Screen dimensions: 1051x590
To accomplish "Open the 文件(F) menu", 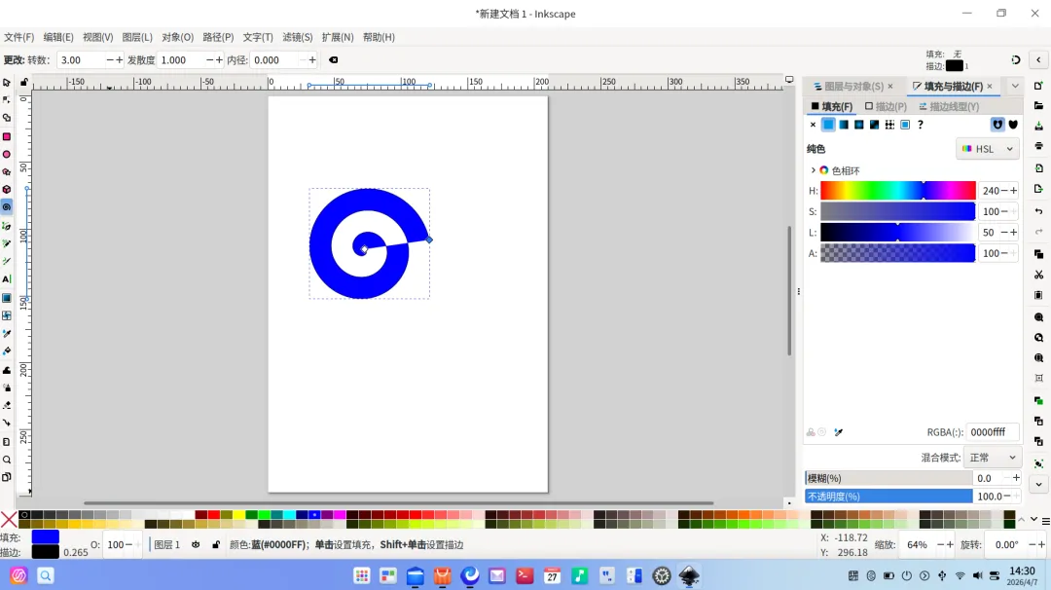I will [18, 37].
